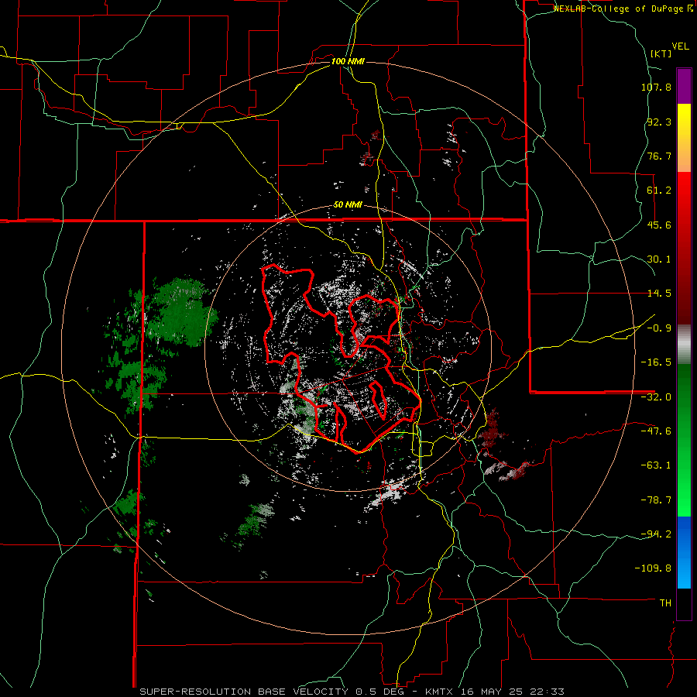697x697 pixels.
Task: Pick the yellow-orange segment of velocity color bar
Action: click(684, 138)
